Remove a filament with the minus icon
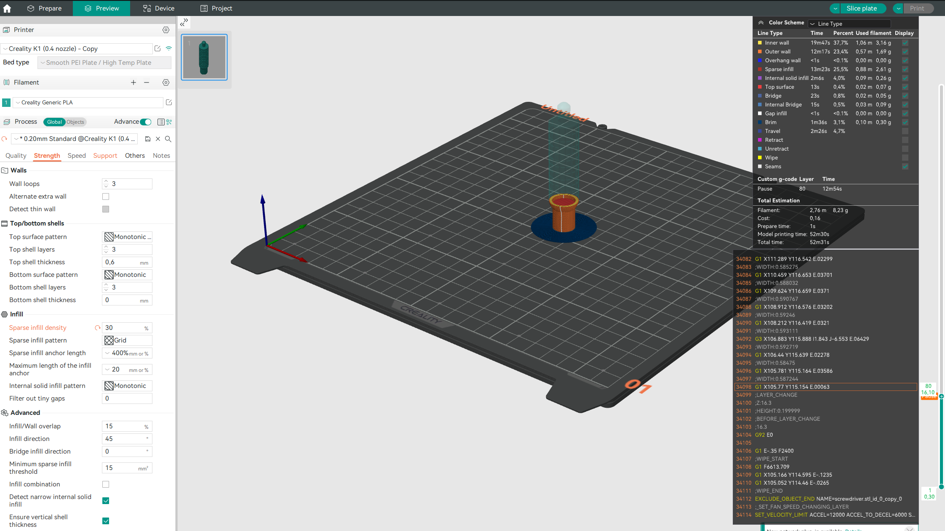 147,82
